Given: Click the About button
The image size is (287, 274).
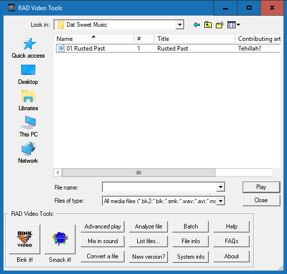Looking at the screenshot, I should pyautogui.click(x=232, y=256).
